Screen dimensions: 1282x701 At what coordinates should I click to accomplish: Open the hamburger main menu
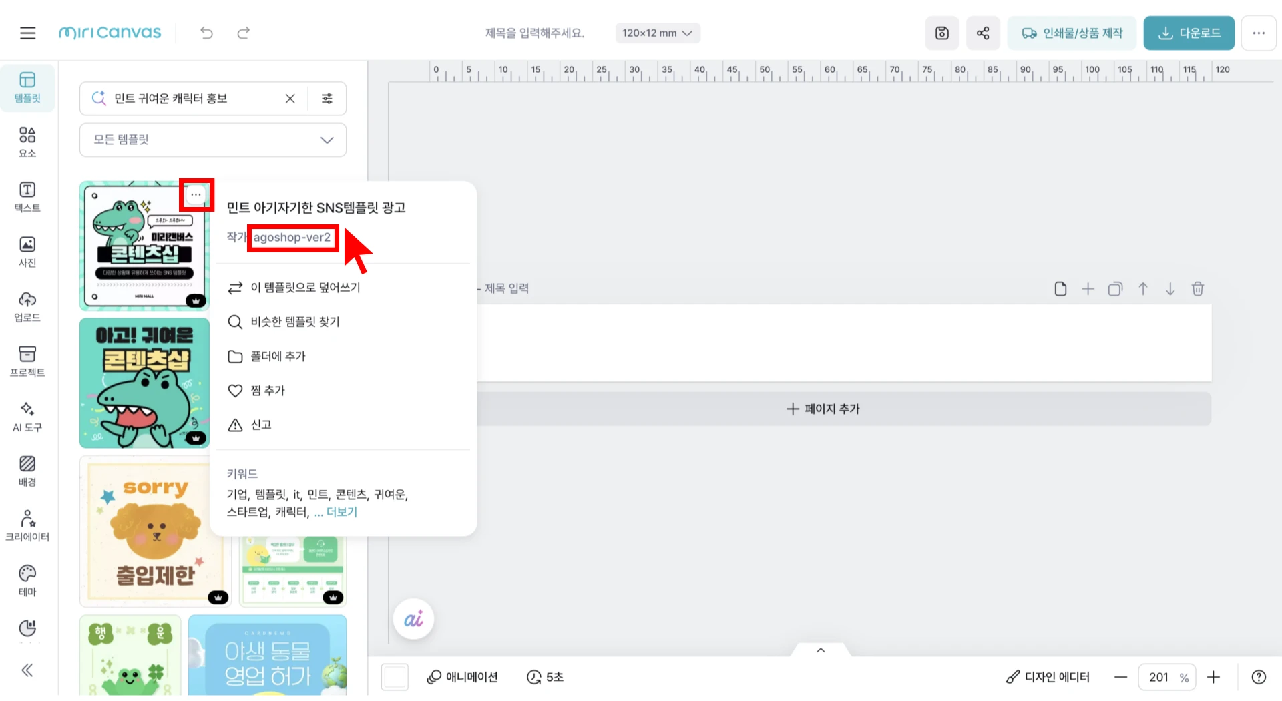coord(27,33)
